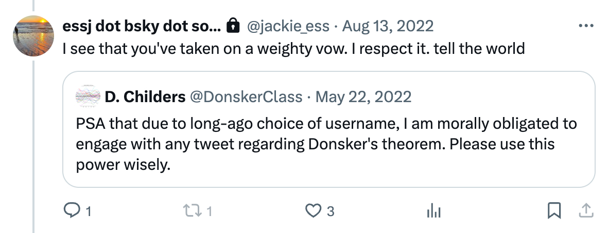Click the May 22, 2022 quoted date

pyautogui.click(x=363, y=96)
